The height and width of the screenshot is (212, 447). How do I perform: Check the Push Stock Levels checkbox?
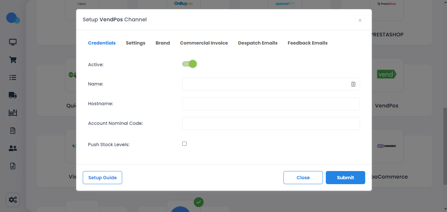click(184, 144)
